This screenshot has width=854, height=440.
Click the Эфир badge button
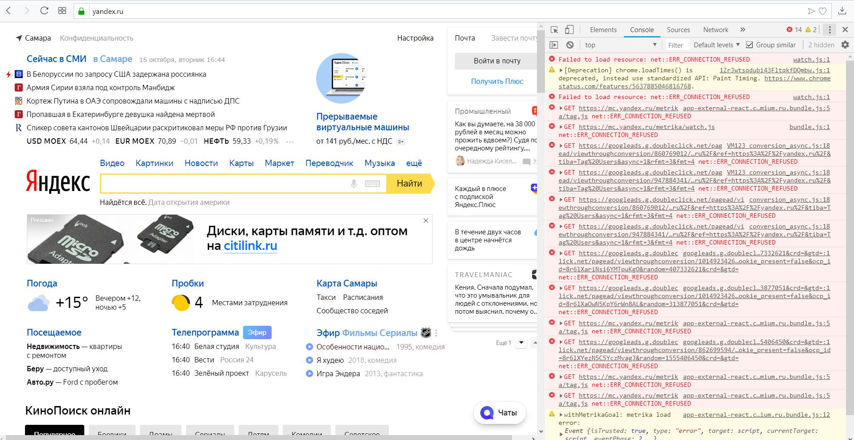[x=257, y=332]
